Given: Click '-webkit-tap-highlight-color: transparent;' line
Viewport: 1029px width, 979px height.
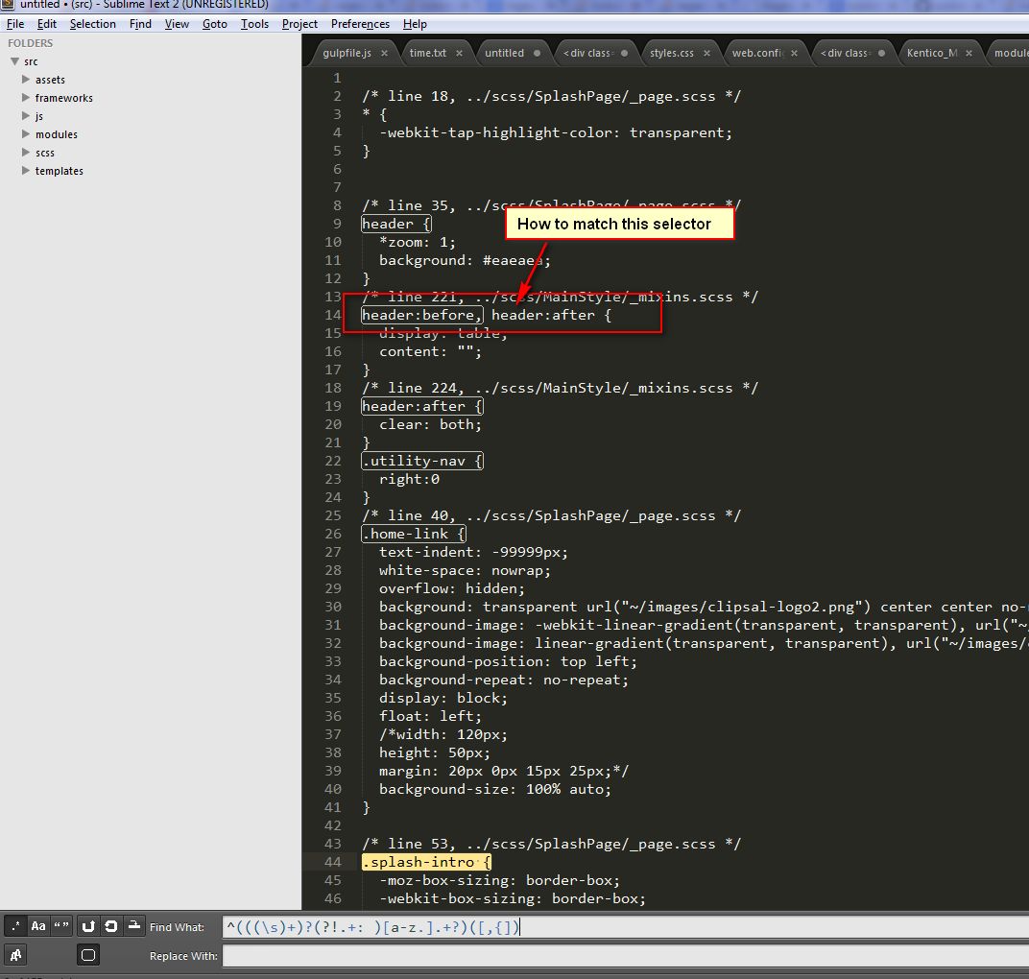Looking at the screenshot, I should coord(556,132).
